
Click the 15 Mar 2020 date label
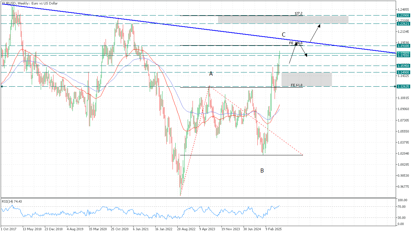(98, 229)
